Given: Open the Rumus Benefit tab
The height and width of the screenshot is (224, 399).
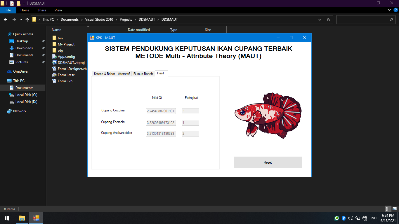Looking at the screenshot, I should [x=143, y=73].
